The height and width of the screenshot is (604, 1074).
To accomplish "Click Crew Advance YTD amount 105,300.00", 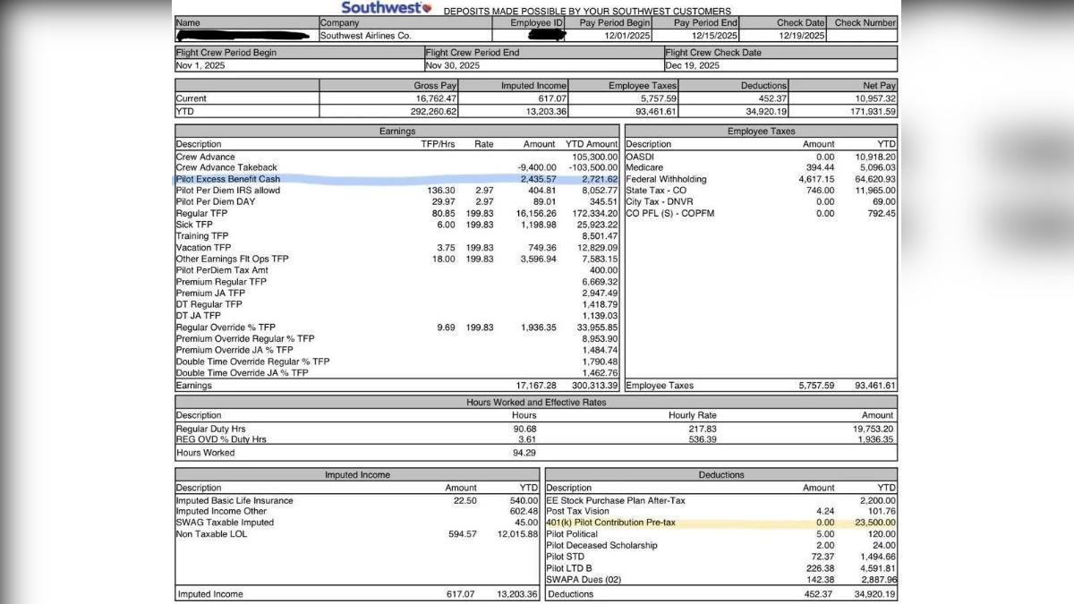I will pyautogui.click(x=594, y=157).
